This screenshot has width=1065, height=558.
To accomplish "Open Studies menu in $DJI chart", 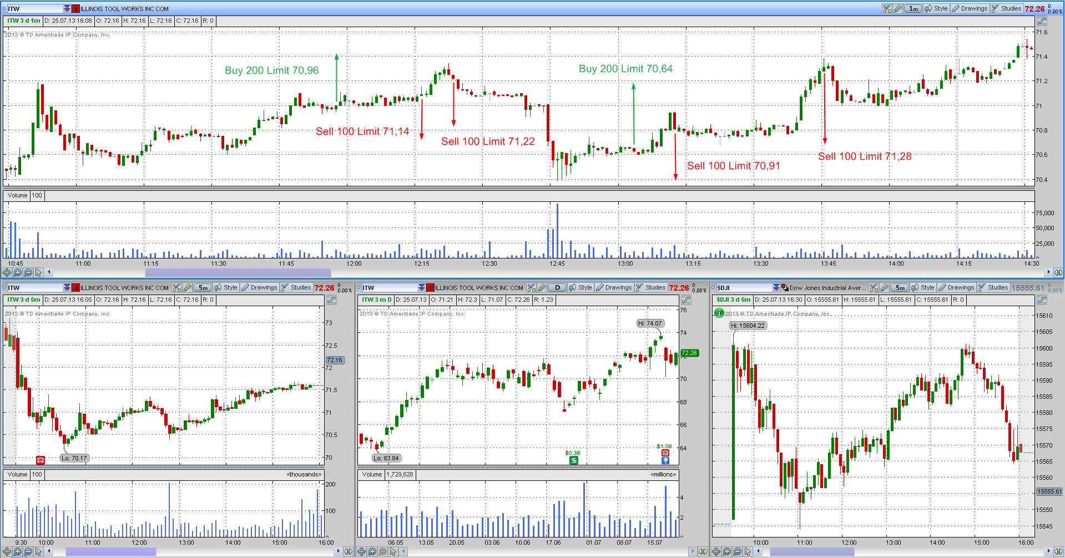I will [993, 287].
